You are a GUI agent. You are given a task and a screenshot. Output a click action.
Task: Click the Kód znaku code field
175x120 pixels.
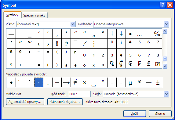[x=80, y=94]
